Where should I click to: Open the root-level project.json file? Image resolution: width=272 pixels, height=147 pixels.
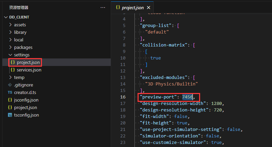click(x=25, y=107)
